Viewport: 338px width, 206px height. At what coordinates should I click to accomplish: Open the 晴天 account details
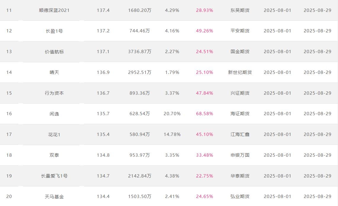[x=54, y=72]
